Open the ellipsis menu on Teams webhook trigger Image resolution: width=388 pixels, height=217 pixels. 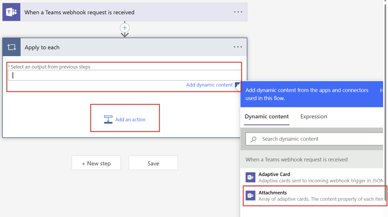coord(238,12)
